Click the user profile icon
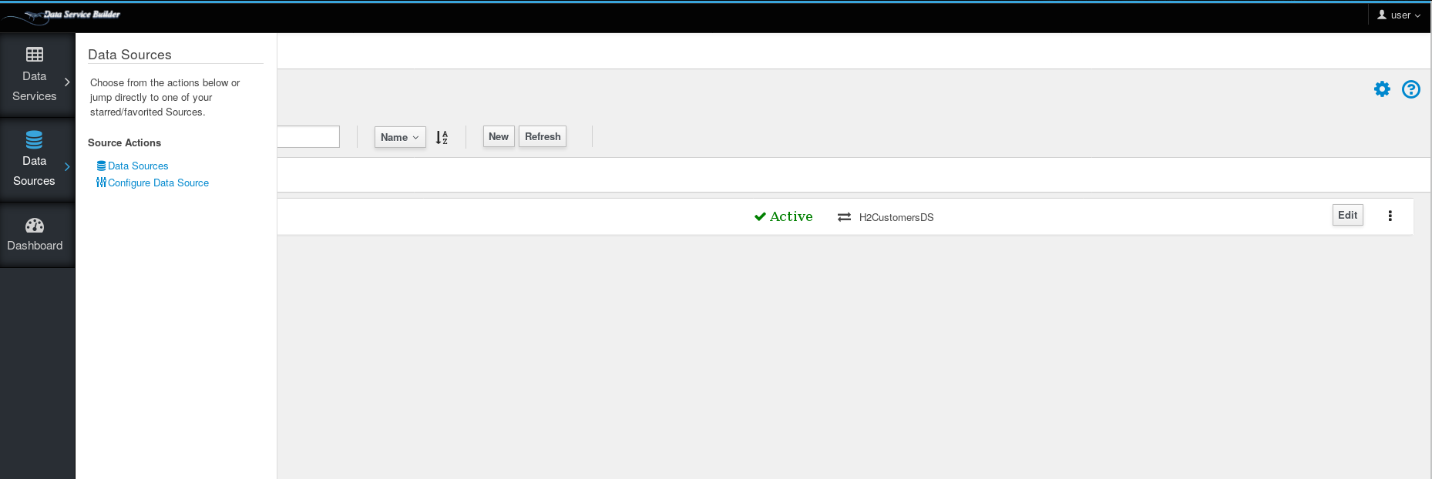Screen dimensions: 1432x479 [x=1382, y=15]
